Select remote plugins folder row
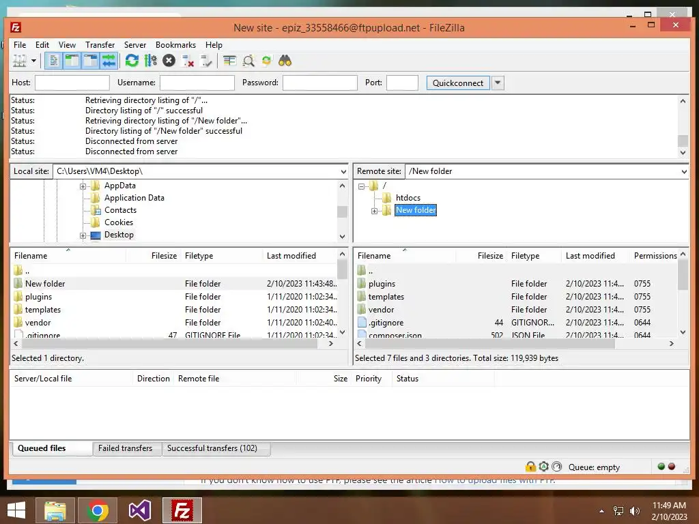 [516, 284]
